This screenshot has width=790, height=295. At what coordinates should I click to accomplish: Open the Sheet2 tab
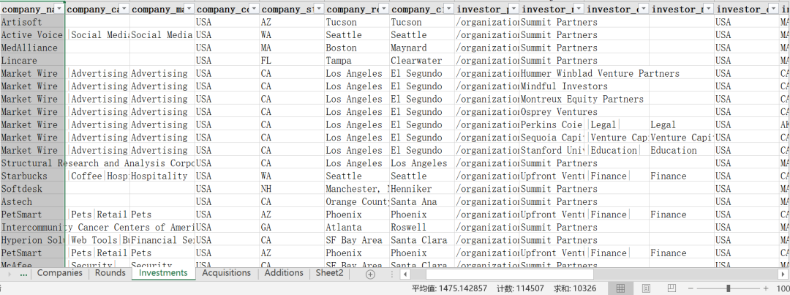click(329, 273)
